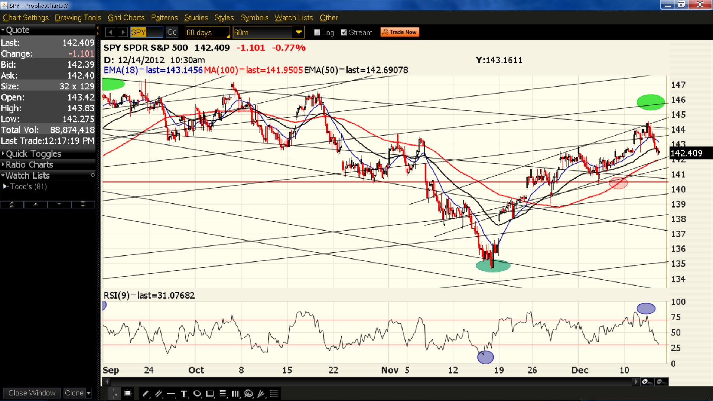Image resolution: width=713 pixels, height=401 pixels.
Task: Expand Todd's (81) watch list
Action: click(5, 186)
